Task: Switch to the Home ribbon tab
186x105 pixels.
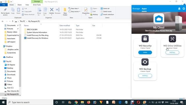Action: 12,5
